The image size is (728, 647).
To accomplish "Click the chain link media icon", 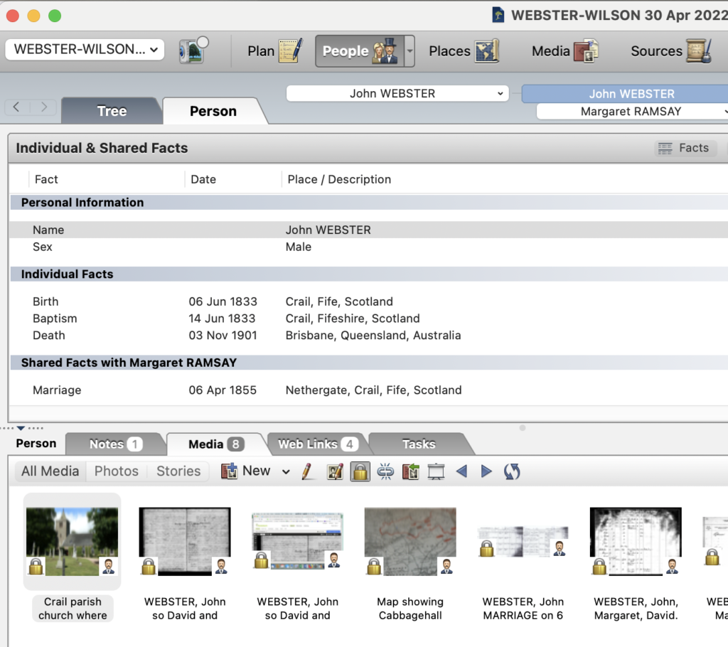I will [x=385, y=471].
